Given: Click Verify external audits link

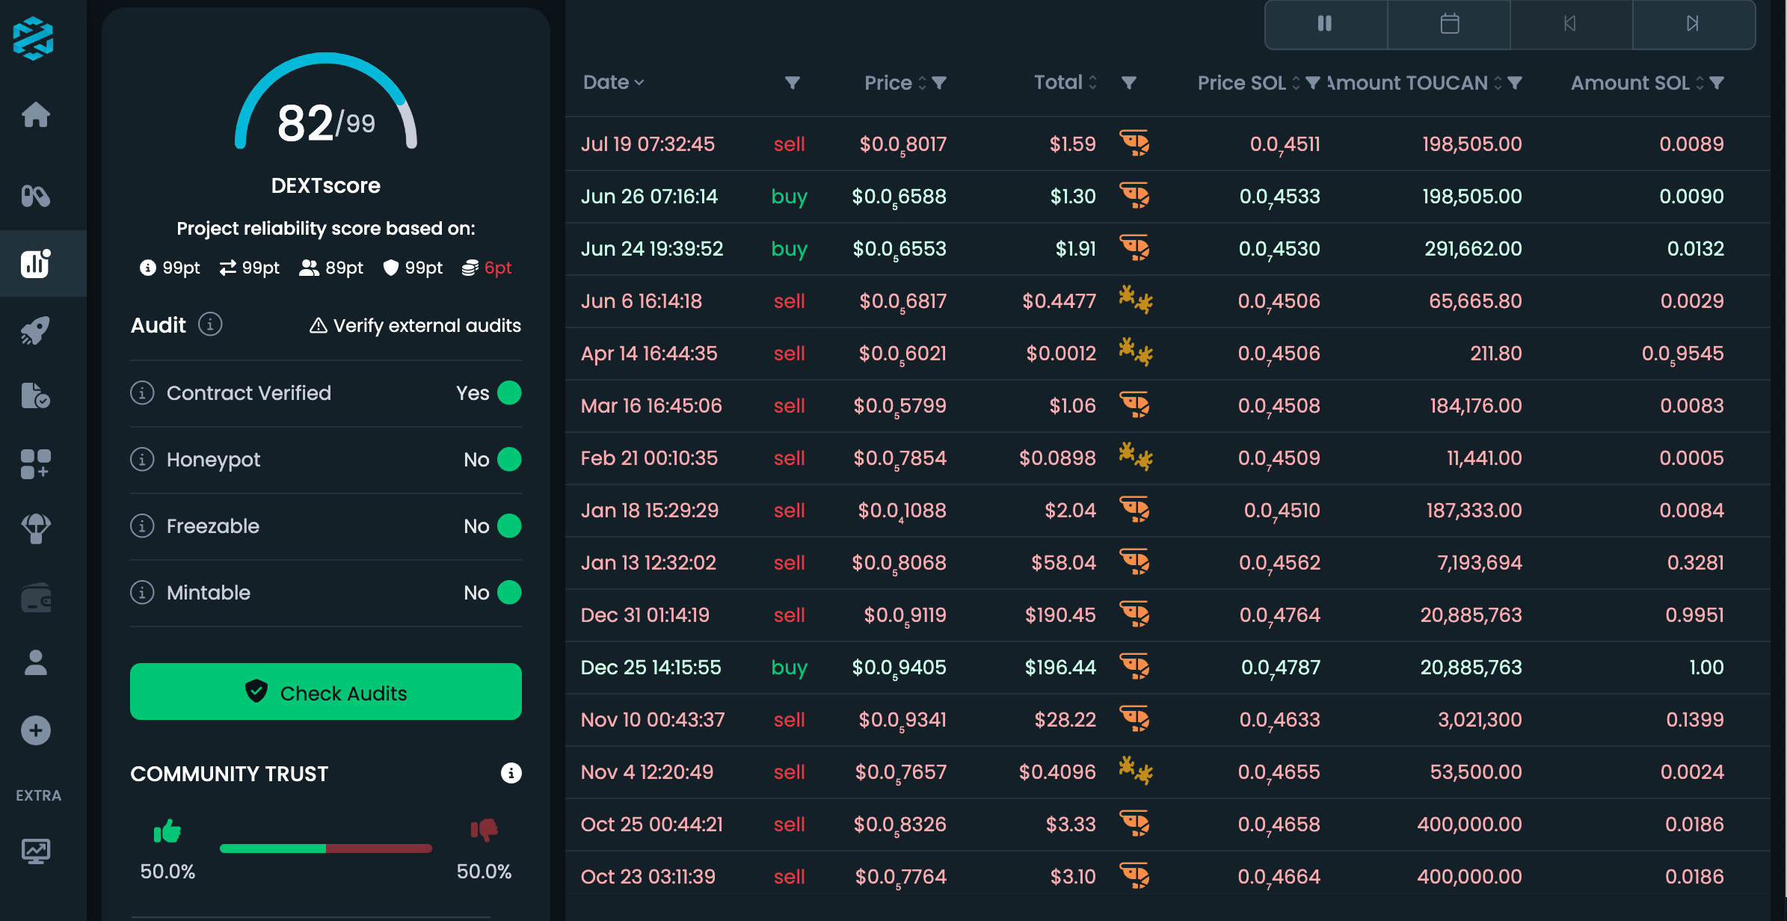Looking at the screenshot, I should [415, 325].
